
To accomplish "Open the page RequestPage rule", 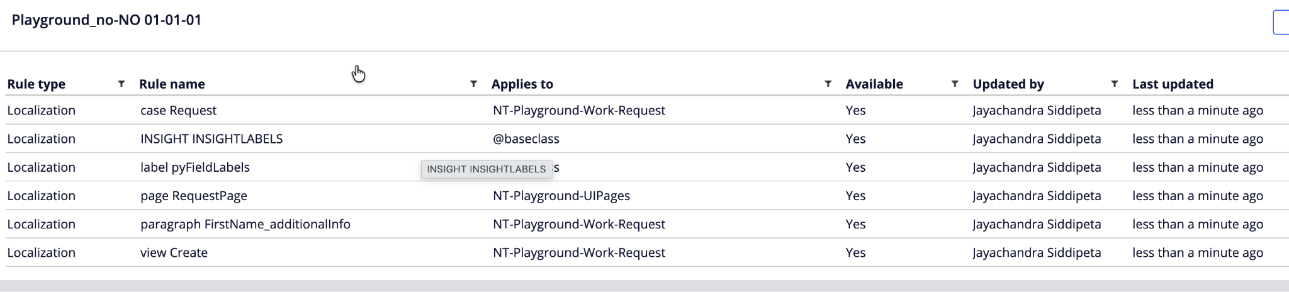I will [x=194, y=196].
